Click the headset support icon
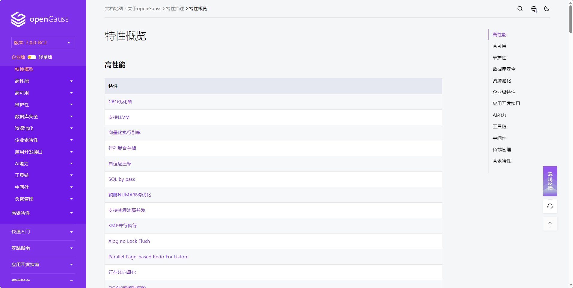The image size is (573, 288). coord(550,206)
